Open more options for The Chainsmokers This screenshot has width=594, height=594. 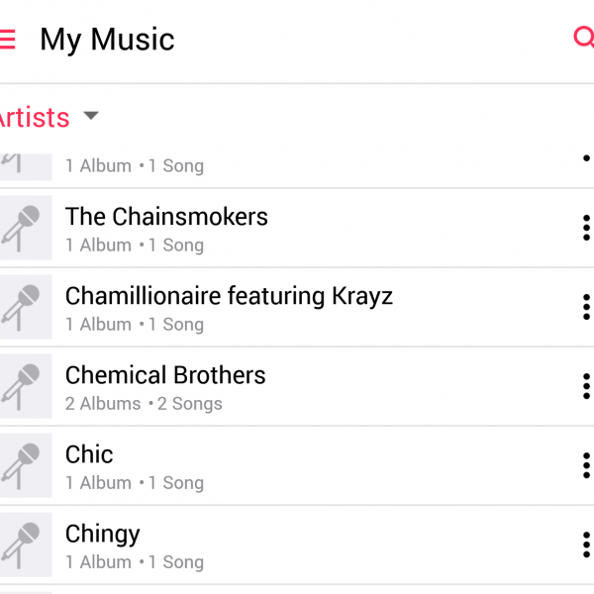click(586, 228)
